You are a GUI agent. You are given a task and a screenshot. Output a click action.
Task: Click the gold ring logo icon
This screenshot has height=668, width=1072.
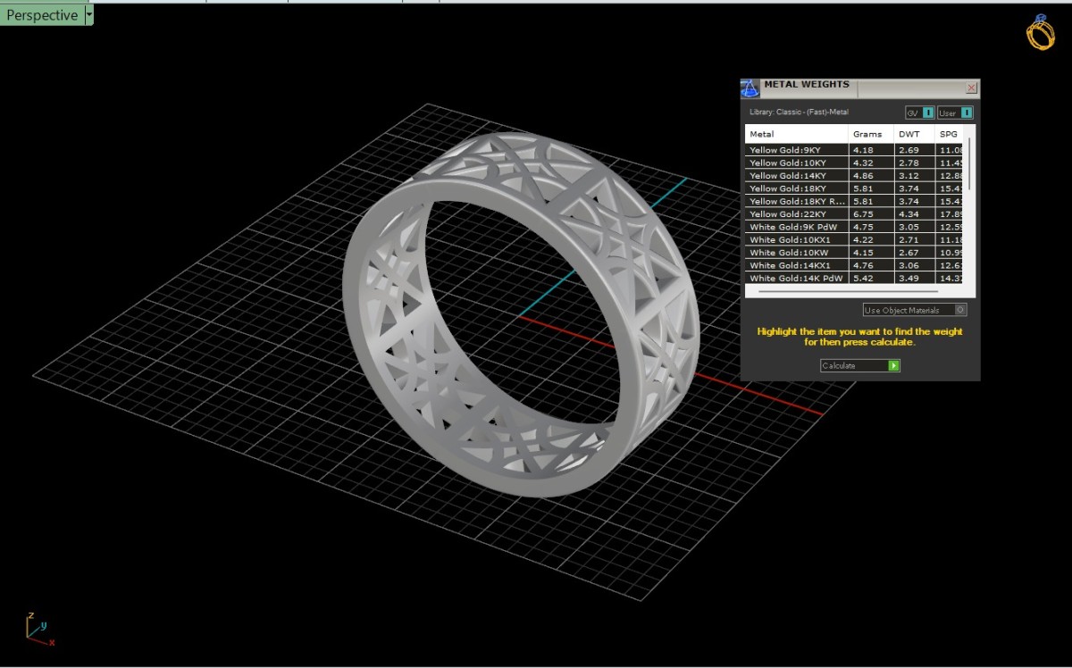click(1040, 32)
